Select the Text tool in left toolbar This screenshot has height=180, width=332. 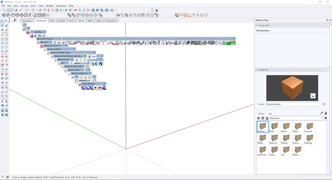pyautogui.click(x=6, y=78)
